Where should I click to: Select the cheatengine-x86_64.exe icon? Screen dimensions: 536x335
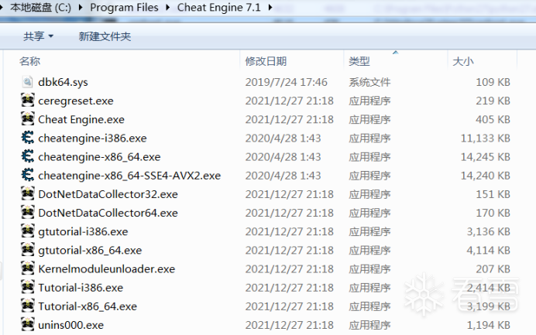[x=27, y=156]
